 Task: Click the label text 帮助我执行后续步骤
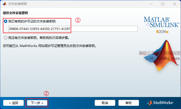coord(55,38)
